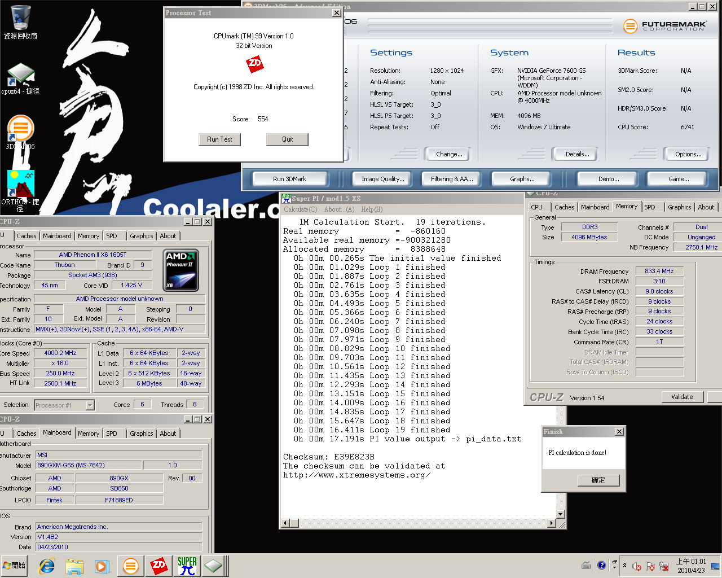Expand the hidden tray icons arrow
The height and width of the screenshot is (578, 722).
click(x=624, y=566)
